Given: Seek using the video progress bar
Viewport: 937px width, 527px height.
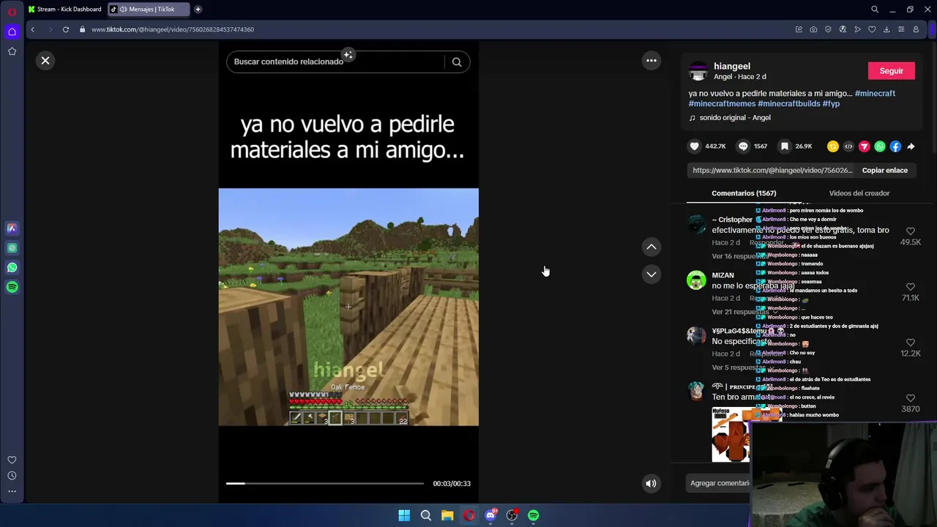Looking at the screenshot, I should (x=324, y=483).
